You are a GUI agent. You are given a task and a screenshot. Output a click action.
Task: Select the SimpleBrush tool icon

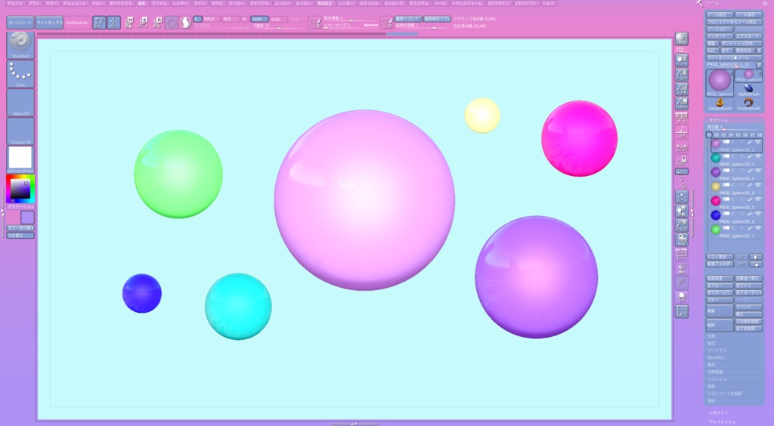720,104
